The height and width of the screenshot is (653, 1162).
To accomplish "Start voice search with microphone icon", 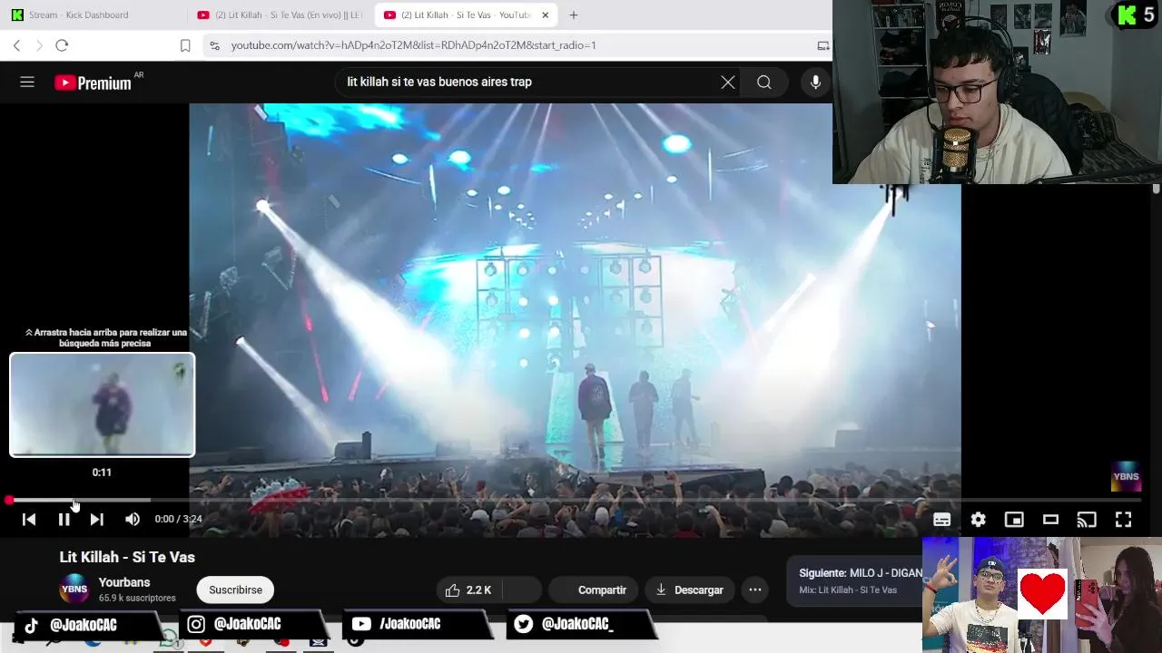I will tap(815, 83).
